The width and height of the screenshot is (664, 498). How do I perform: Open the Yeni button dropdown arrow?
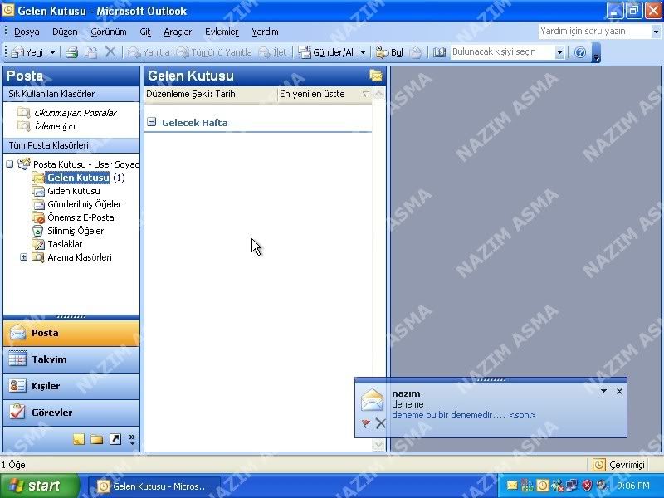[x=52, y=52]
